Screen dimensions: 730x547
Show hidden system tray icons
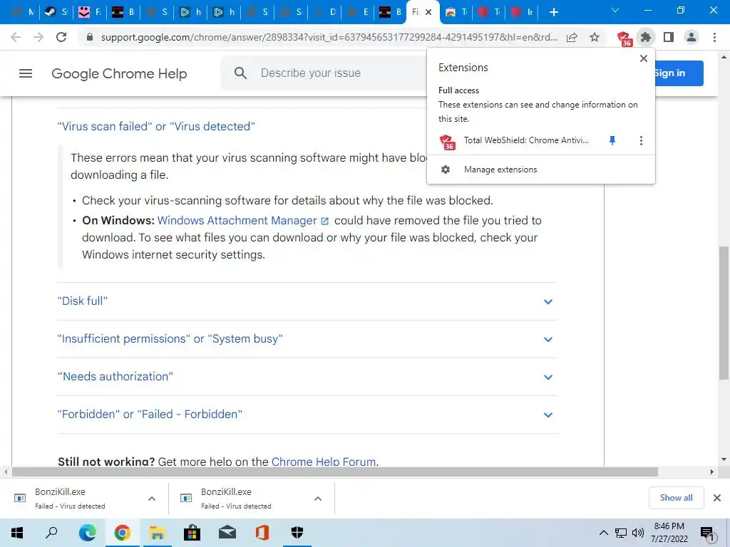coord(603,533)
